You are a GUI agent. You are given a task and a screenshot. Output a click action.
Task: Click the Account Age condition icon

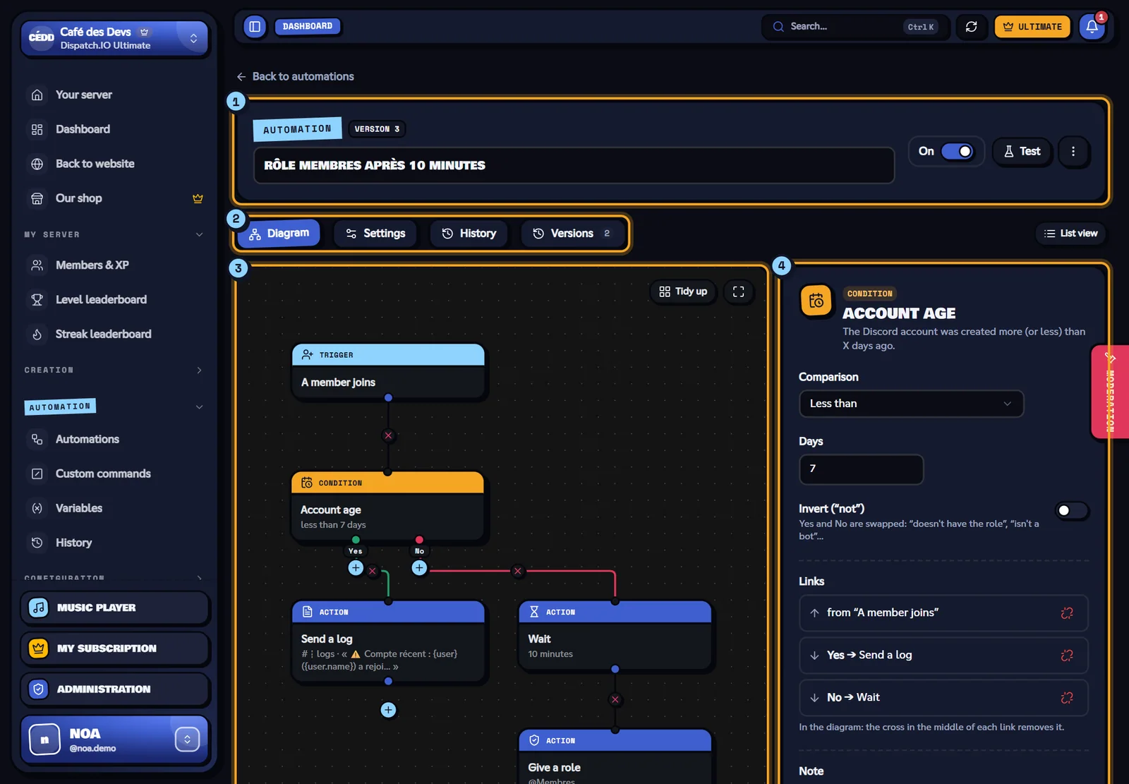(x=816, y=301)
